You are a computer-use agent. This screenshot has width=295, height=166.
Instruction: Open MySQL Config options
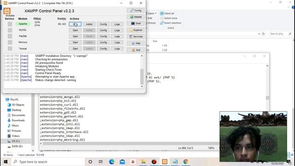click(103, 30)
